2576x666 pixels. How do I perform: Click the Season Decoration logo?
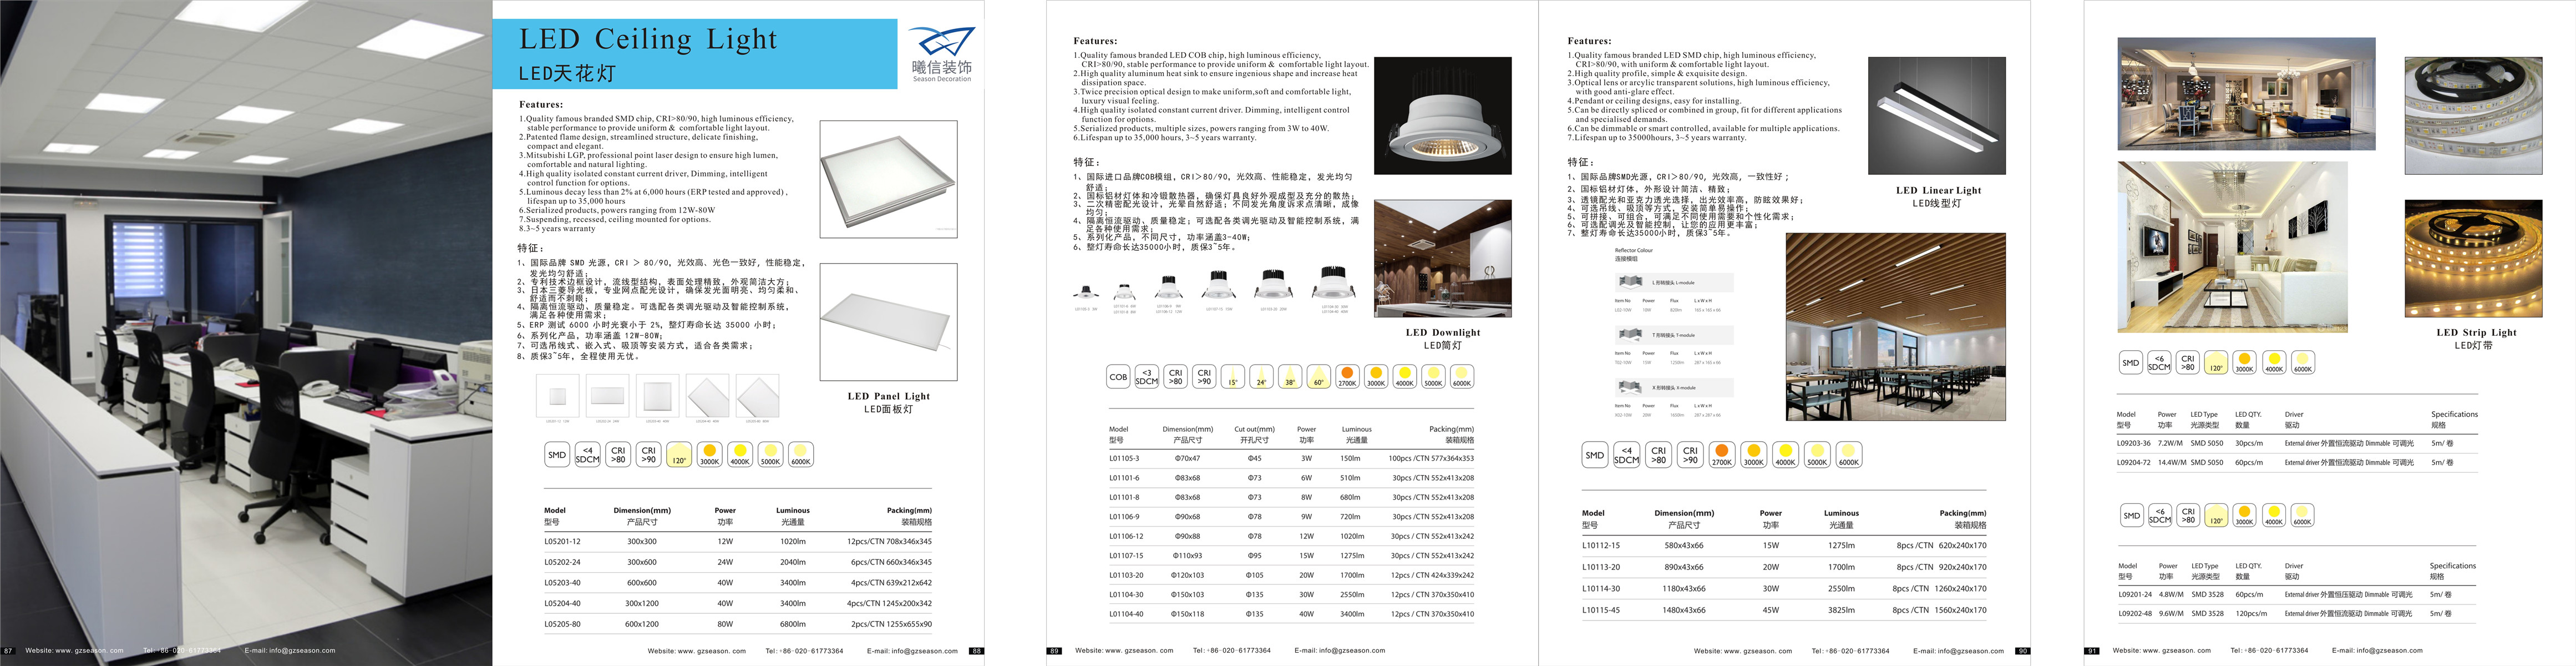941,54
